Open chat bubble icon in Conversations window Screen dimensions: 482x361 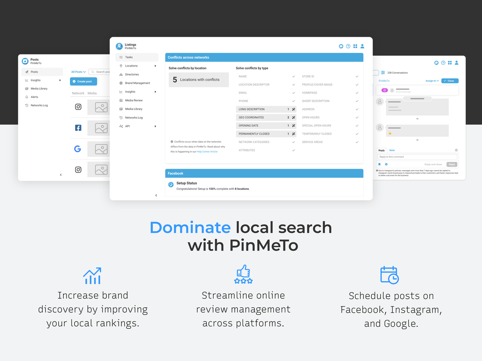click(x=436, y=63)
